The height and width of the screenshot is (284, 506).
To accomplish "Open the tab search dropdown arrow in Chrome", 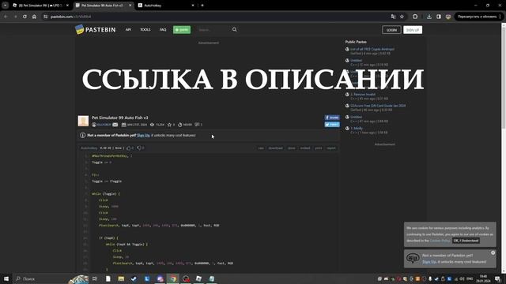I will (6, 6).
